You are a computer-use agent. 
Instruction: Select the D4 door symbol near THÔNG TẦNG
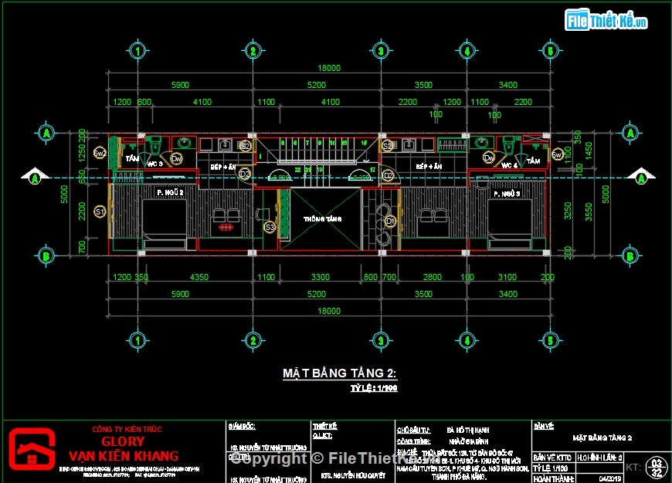pyautogui.click(x=391, y=221)
